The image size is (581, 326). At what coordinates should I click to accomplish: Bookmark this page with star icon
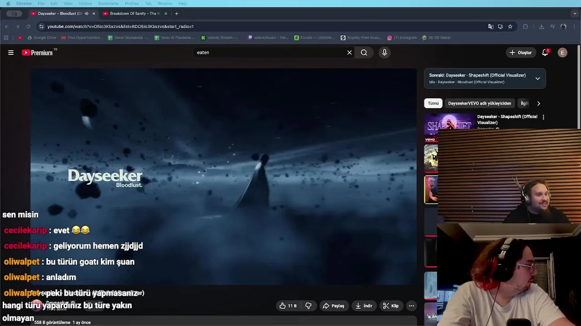(510, 26)
